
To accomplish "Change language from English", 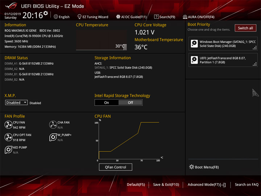I will 61,17.
